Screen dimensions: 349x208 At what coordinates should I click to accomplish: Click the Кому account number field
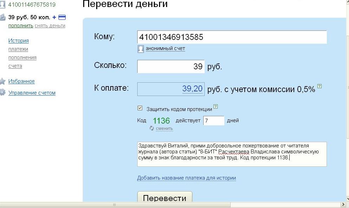[232, 37]
